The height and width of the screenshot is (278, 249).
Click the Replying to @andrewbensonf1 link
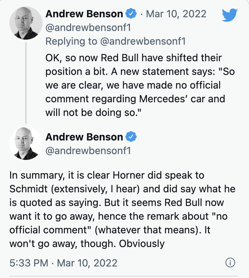115,41
